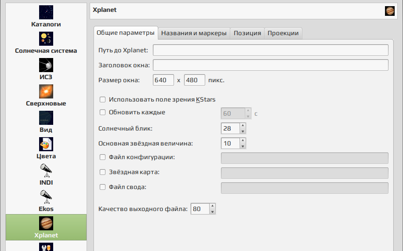Viewport: 403px width, 251px height.
Task: Increase the Солнечный блик value
Action: coord(243,126)
